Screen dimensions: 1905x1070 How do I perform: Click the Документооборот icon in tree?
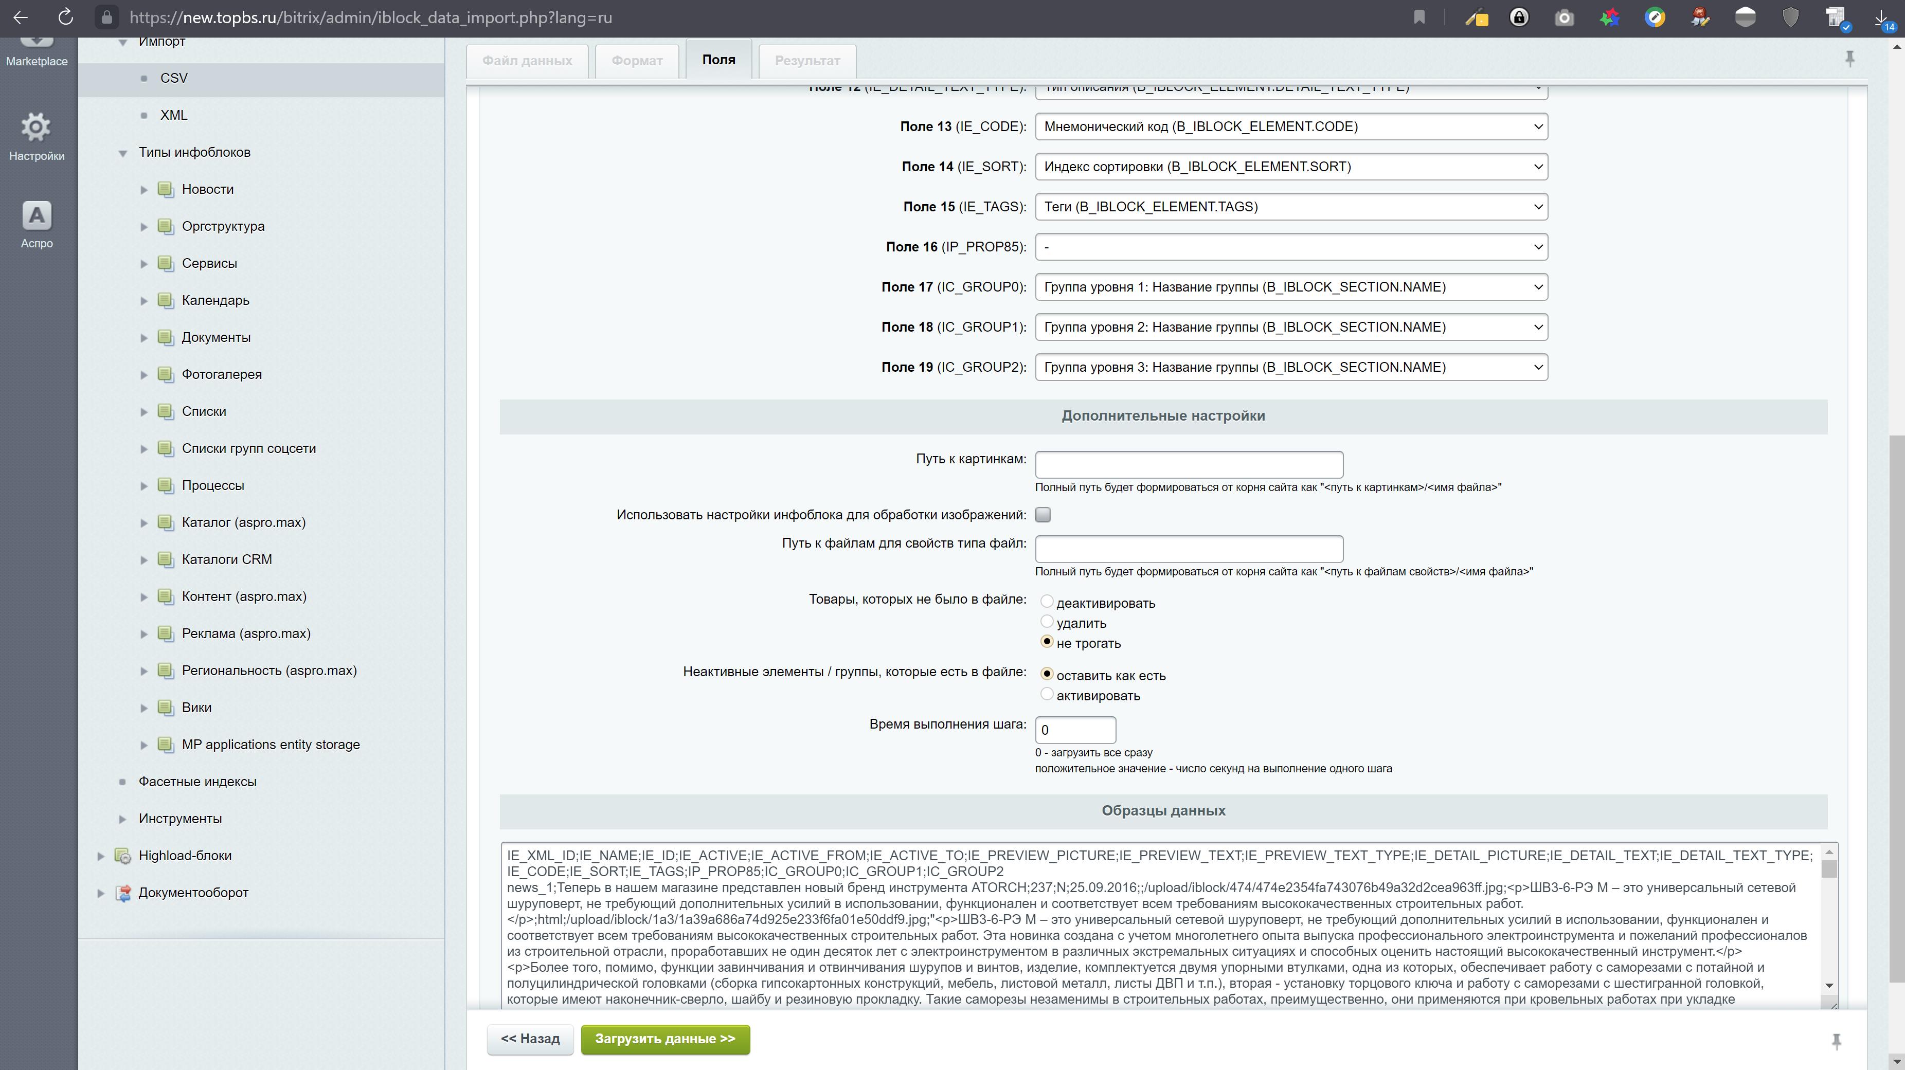pyautogui.click(x=123, y=893)
